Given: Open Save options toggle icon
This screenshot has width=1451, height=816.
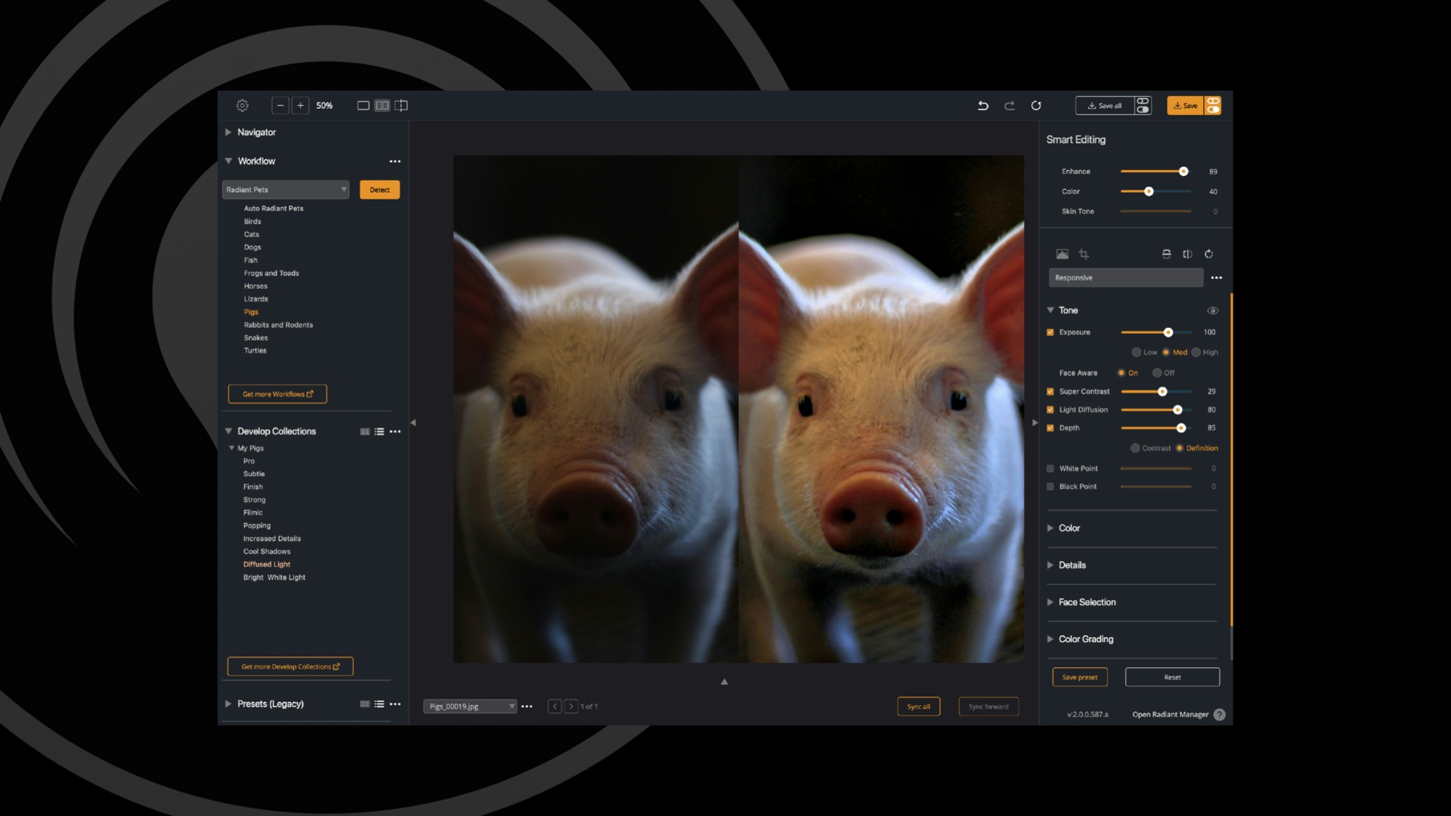Looking at the screenshot, I should tap(1213, 106).
